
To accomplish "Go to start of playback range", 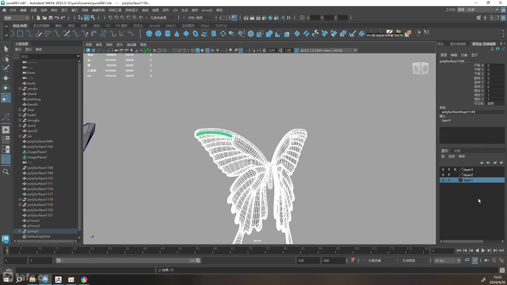I will (459, 250).
